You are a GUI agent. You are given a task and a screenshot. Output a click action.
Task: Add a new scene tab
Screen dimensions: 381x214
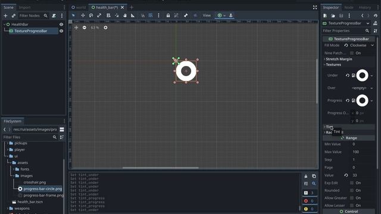(x=132, y=7)
